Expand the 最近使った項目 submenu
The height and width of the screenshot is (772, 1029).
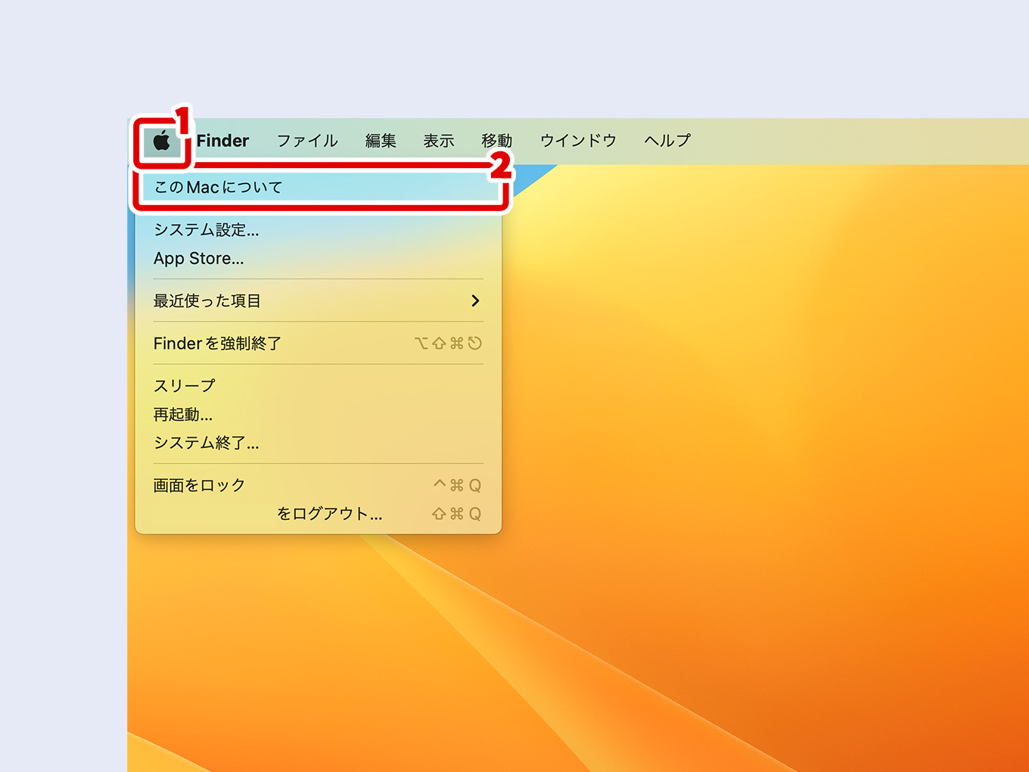(319, 300)
